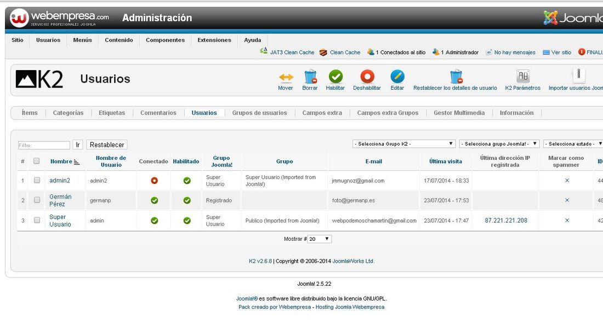Open K2 Parámetros icon
The width and height of the screenshot is (603, 335).
click(522, 77)
